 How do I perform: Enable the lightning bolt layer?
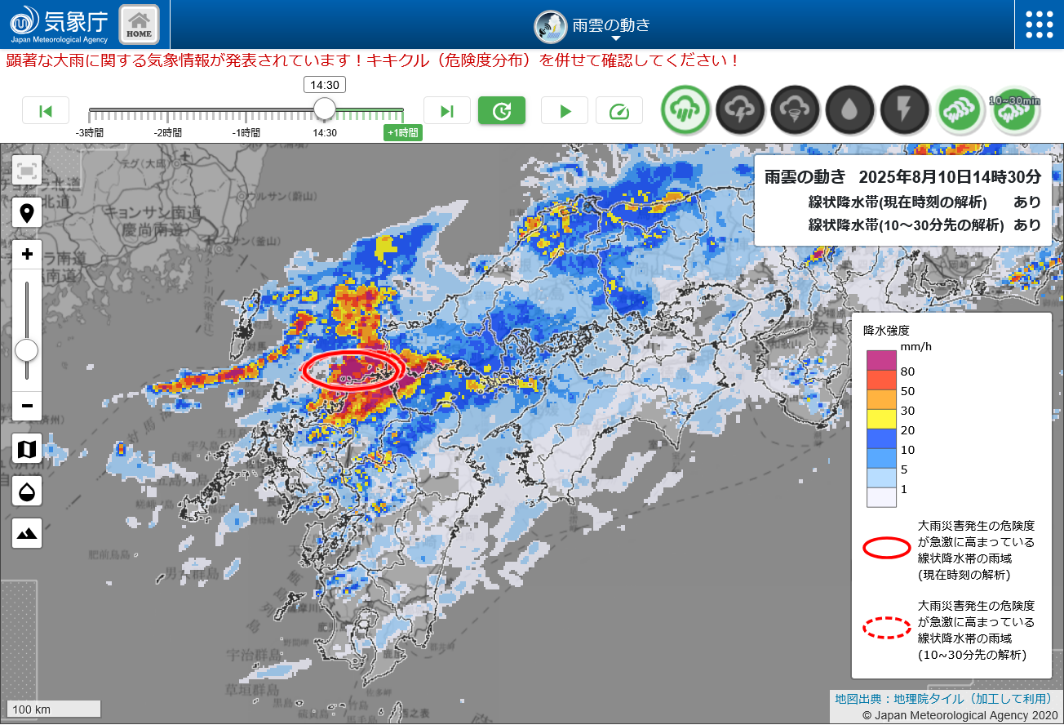click(905, 109)
